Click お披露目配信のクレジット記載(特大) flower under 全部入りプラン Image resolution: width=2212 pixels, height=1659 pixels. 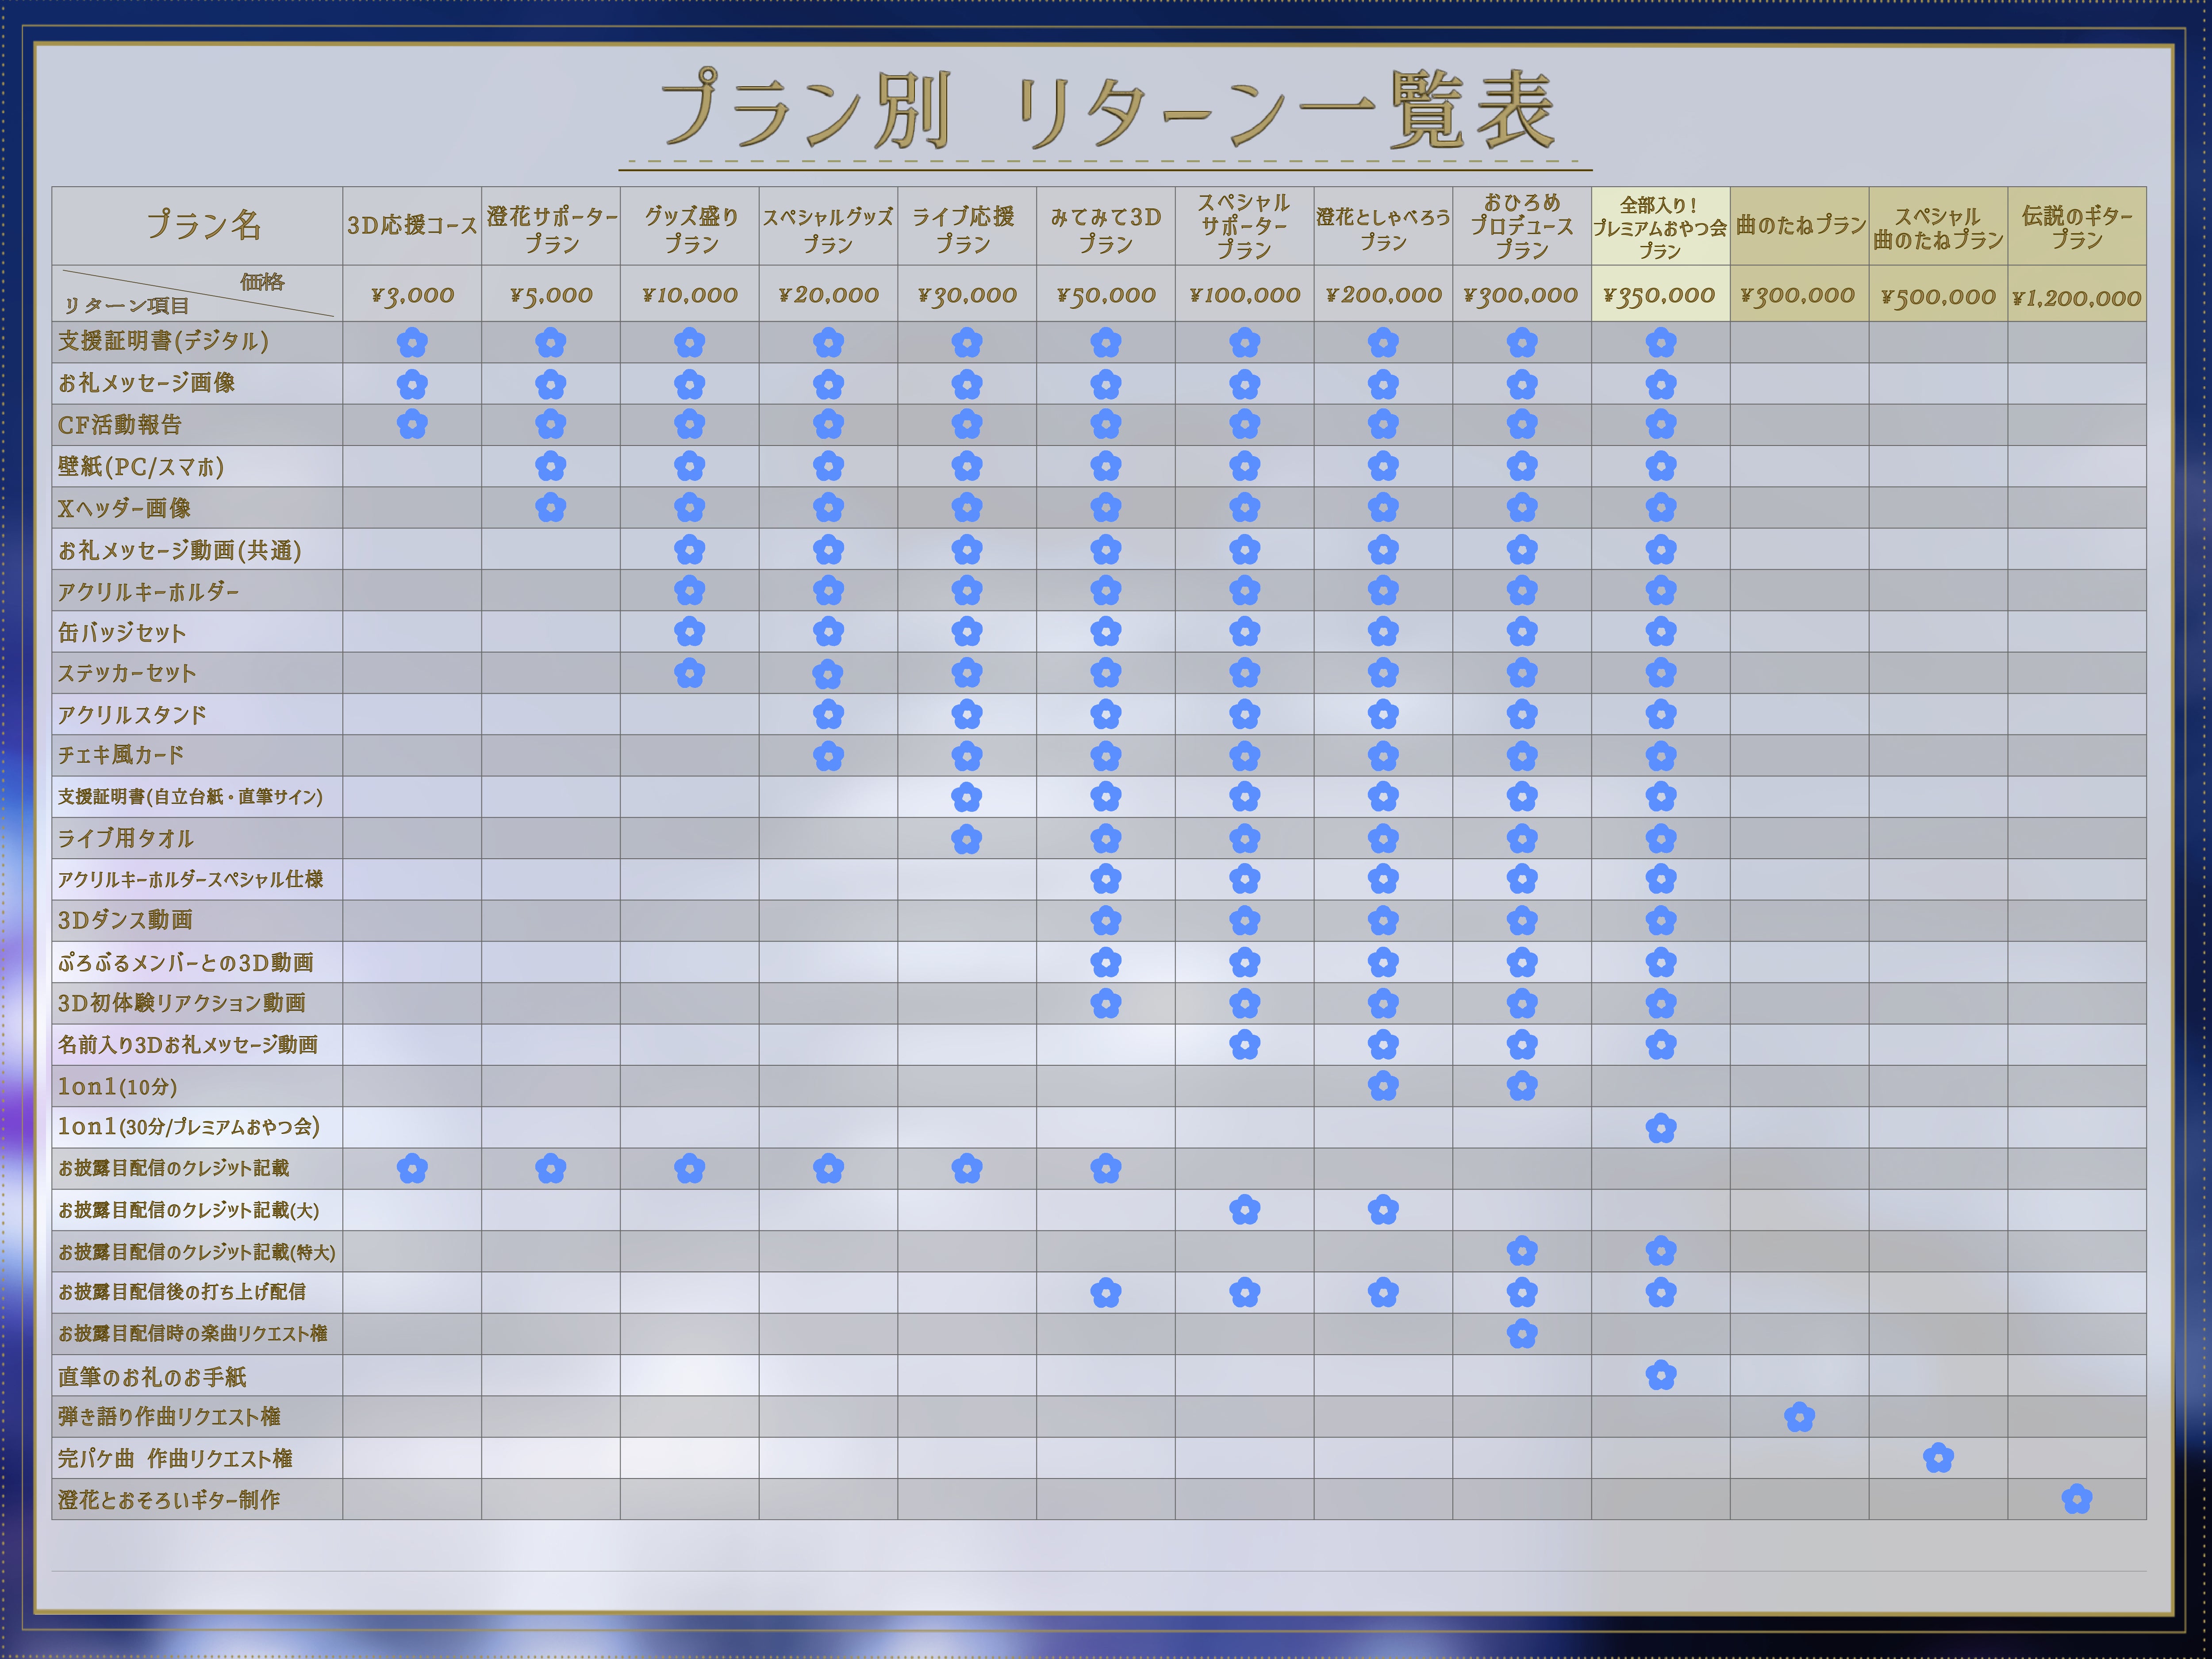click(1661, 1251)
